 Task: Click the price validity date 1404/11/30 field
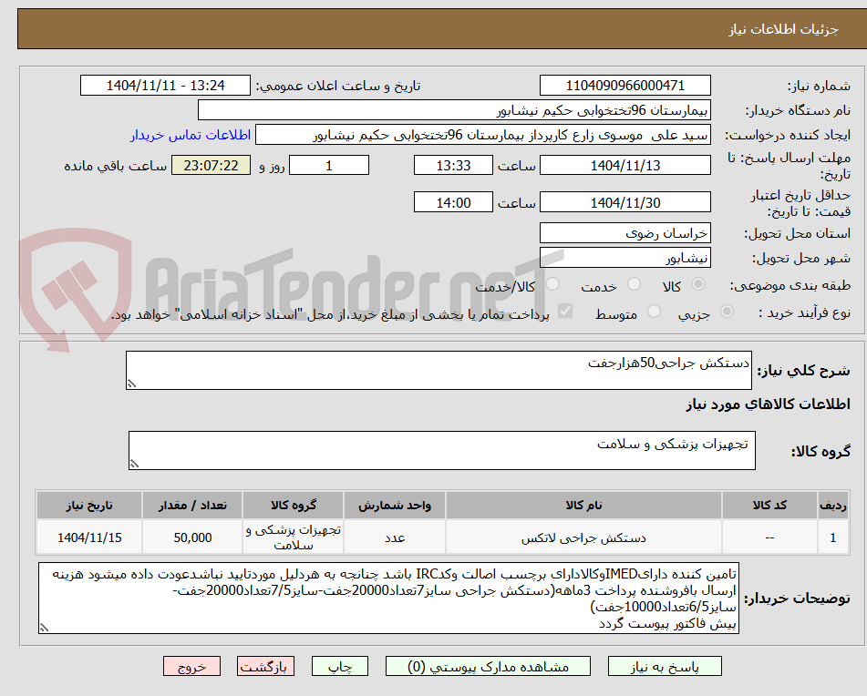(x=624, y=202)
